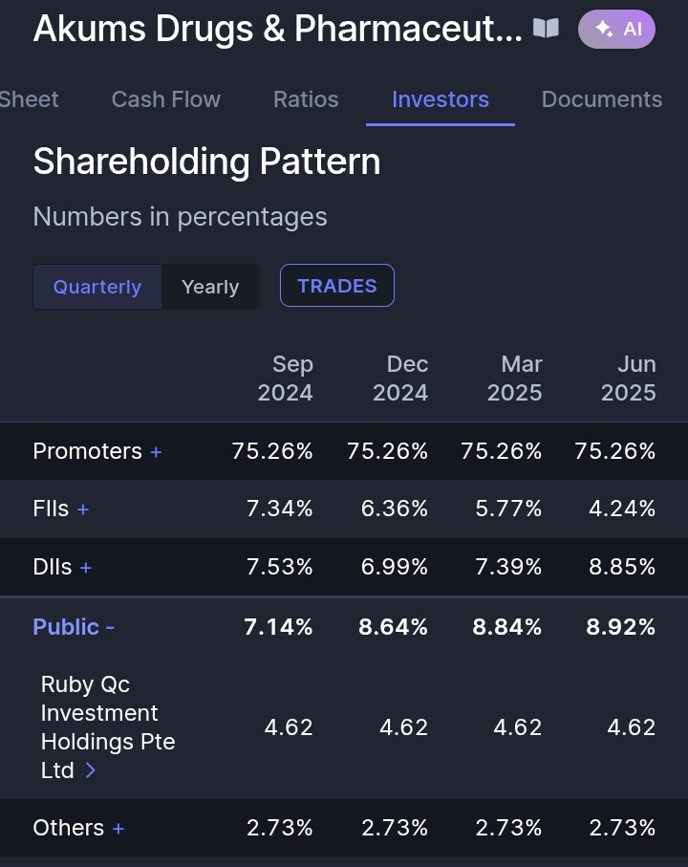The height and width of the screenshot is (867, 688).
Task: Click Promoters 75.26% under Jun 2025
Action: coord(615,450)
